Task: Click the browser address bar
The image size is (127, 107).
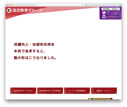Action: (60, 5)
